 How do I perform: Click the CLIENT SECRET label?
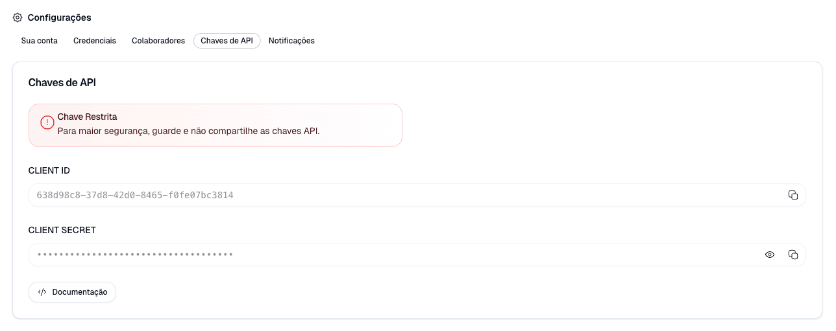click(x=62, y=231)
